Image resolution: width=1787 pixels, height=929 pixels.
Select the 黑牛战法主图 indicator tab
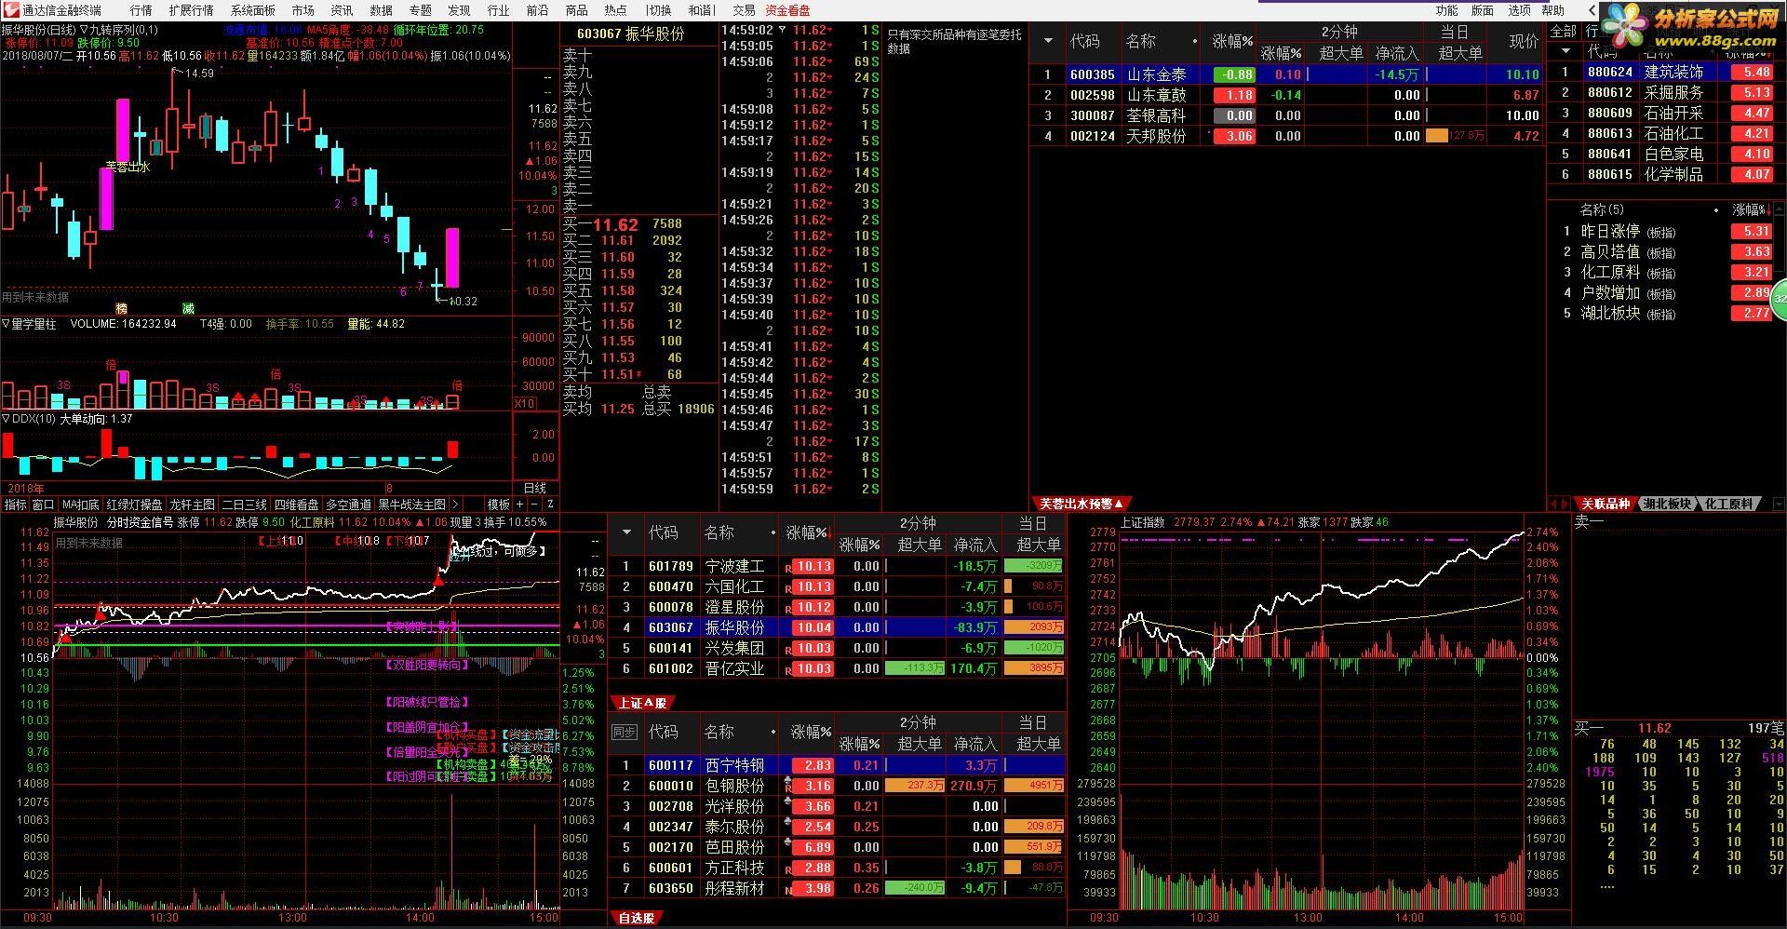(411, 505)
